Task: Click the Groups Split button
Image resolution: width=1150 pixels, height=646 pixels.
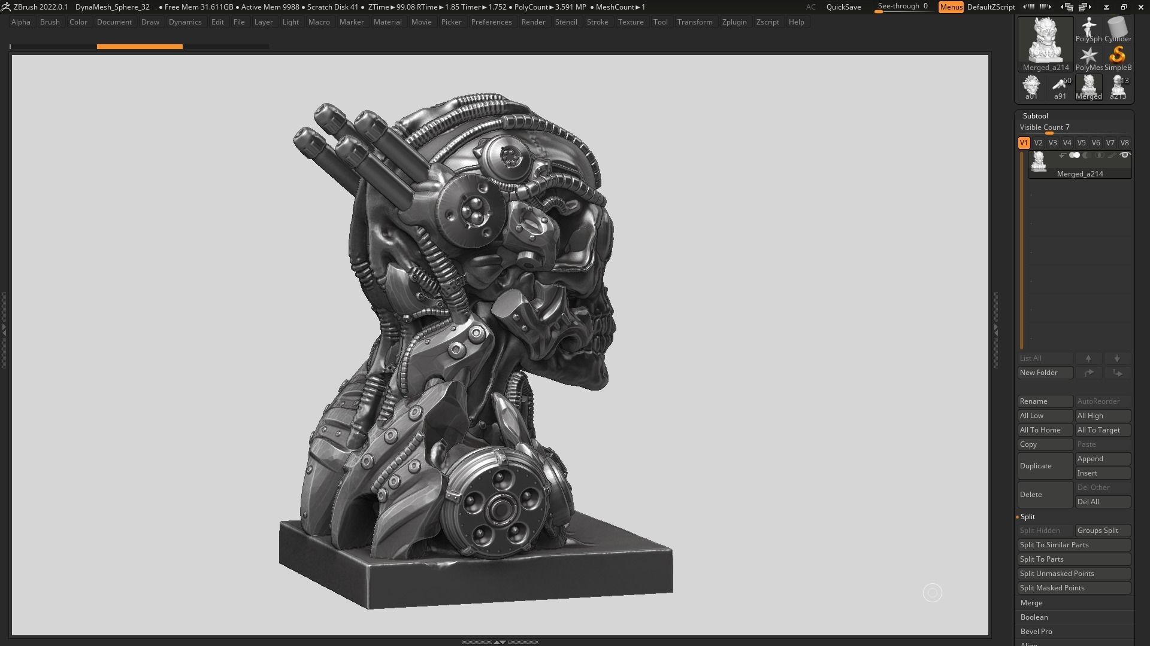Action: [1103, 531]
